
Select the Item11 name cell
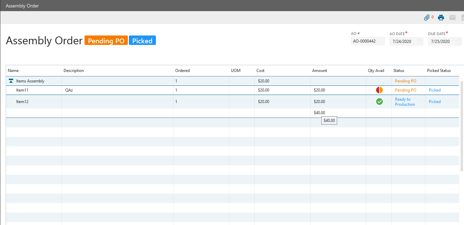[34, 90]
